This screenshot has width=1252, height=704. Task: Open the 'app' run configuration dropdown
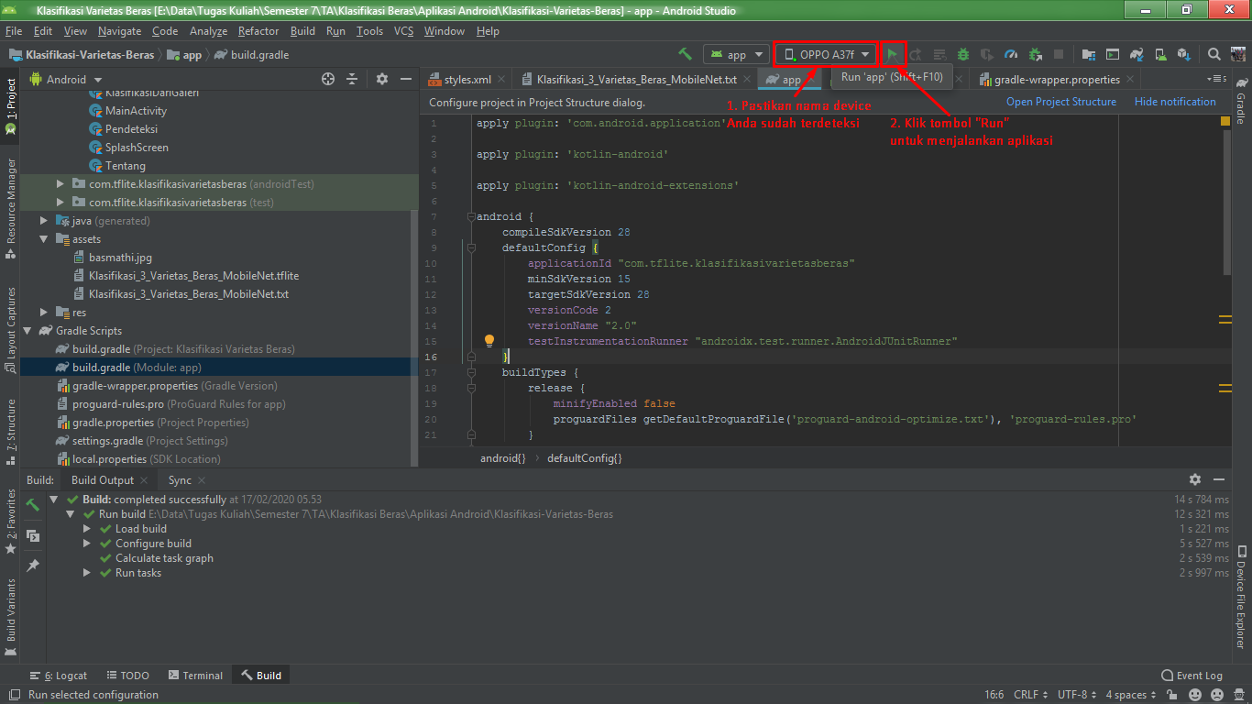[x=736, y=54]
